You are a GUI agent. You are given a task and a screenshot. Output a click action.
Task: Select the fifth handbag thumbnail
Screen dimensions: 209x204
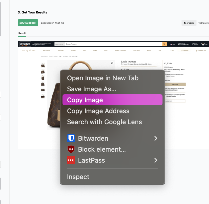point(43,90)
